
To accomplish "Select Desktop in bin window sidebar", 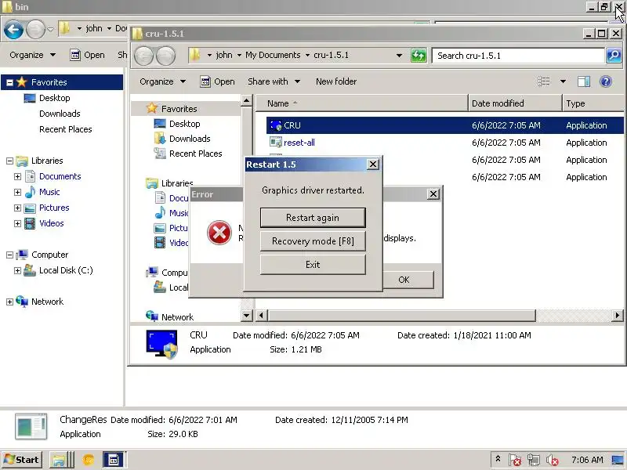I will 54,98.
